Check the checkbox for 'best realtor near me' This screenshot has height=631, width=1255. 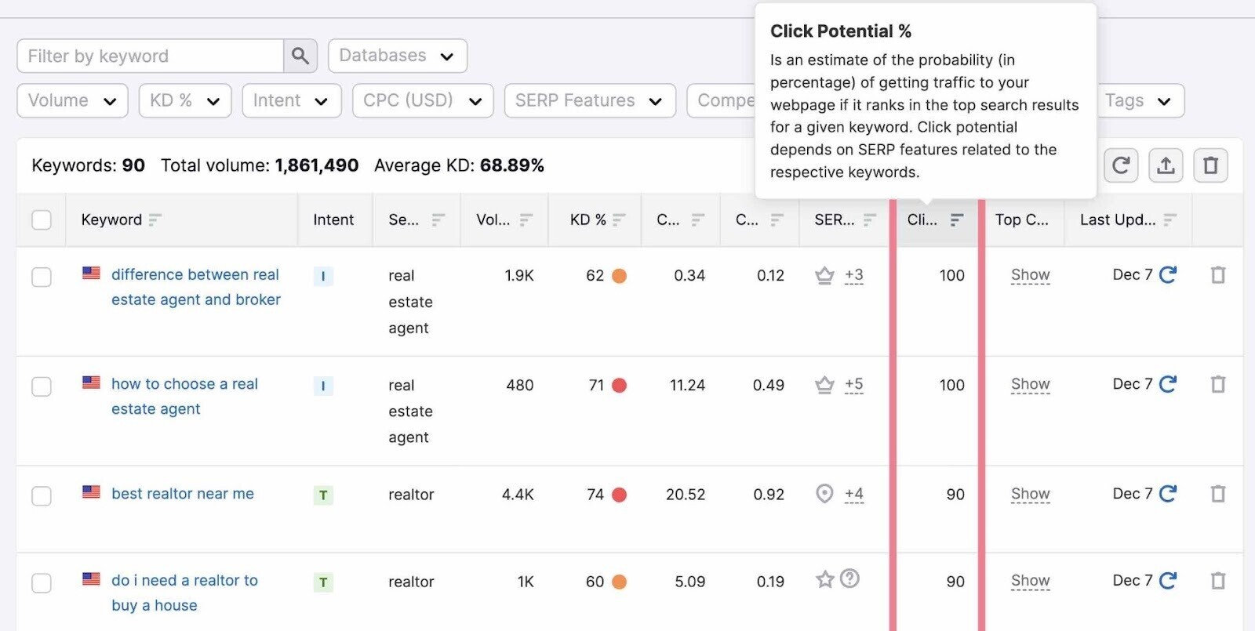(x=42, y=495)
